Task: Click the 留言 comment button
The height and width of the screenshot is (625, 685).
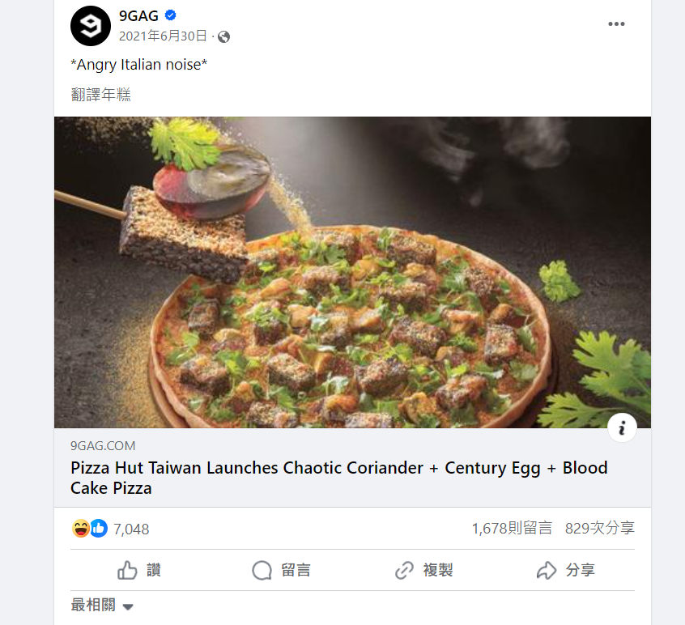Action: [x=281, y=570]
